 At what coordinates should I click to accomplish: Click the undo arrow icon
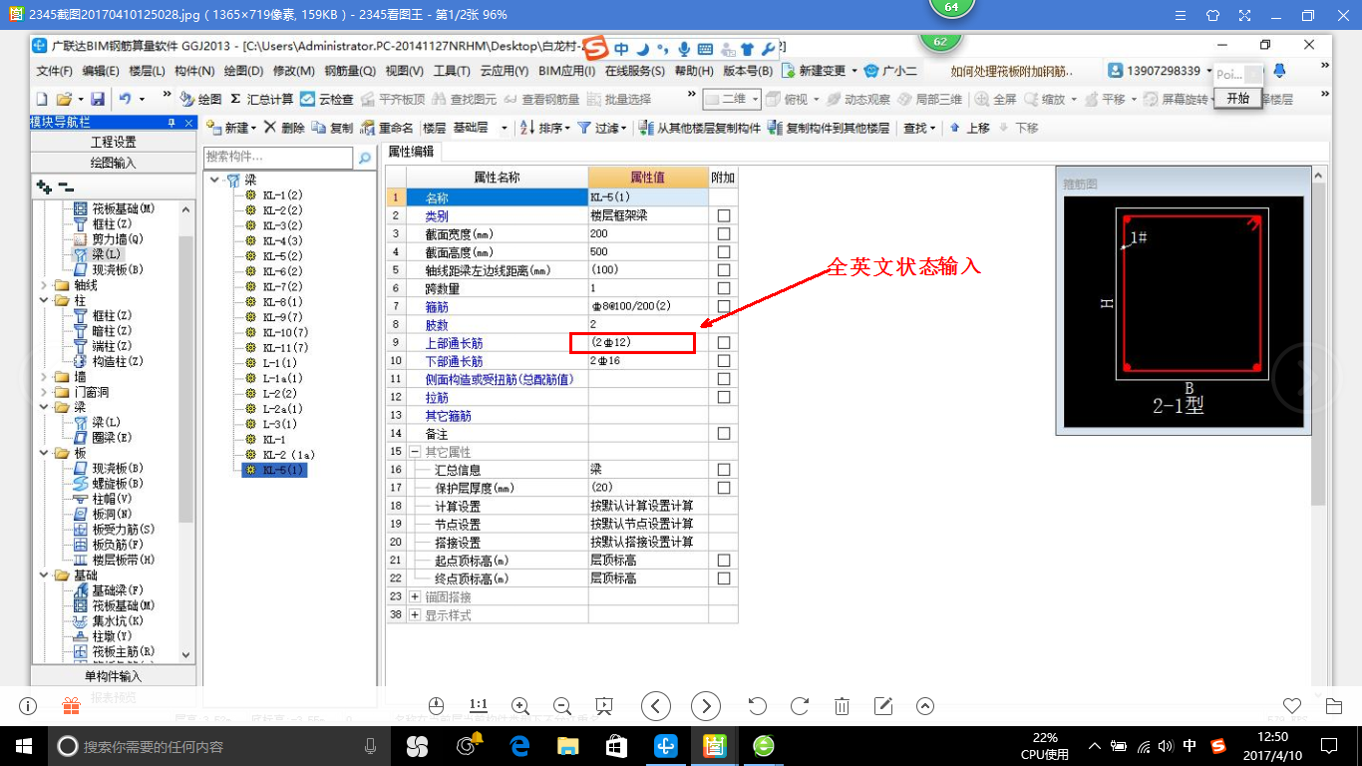(126, 99)
